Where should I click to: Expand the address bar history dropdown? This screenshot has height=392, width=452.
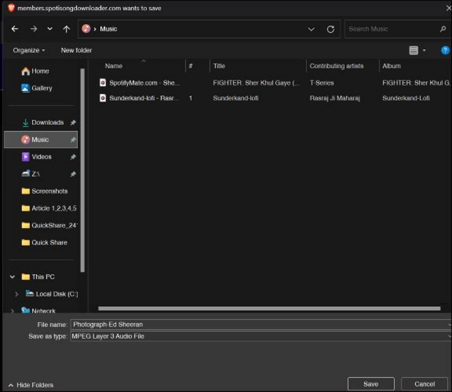[x=311, y=29]
